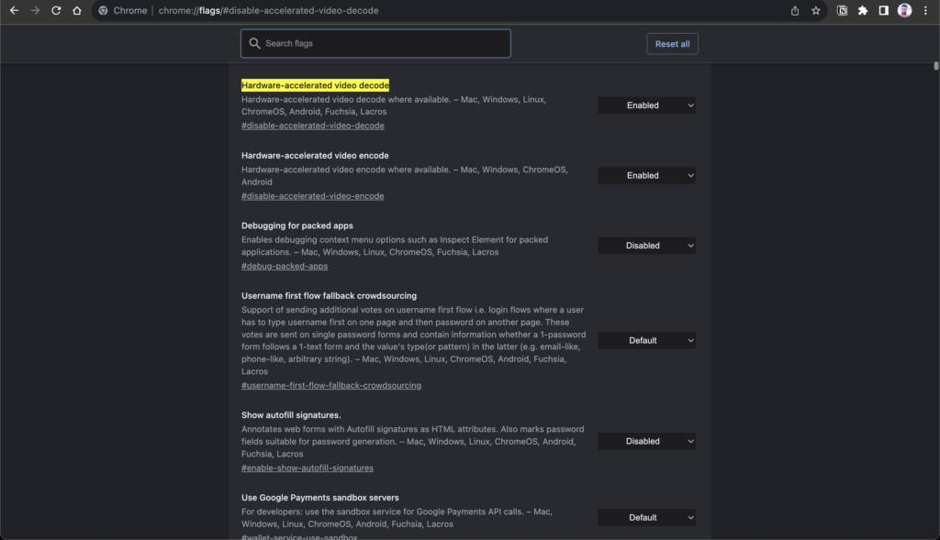Screen dimensions: 940x540
Task: Open the Chrome extensions puzzle icon
Action: click(863, 10)
